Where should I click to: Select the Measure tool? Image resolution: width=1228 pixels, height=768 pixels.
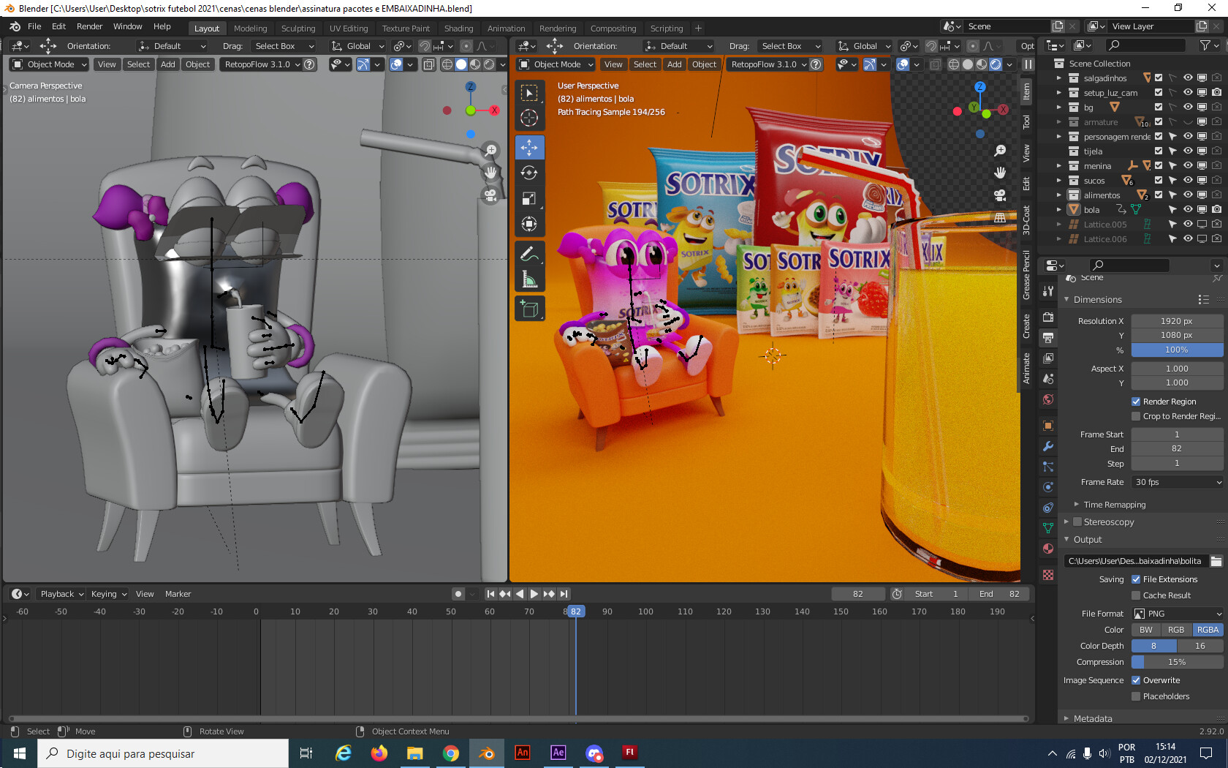[x=529, y=279]
